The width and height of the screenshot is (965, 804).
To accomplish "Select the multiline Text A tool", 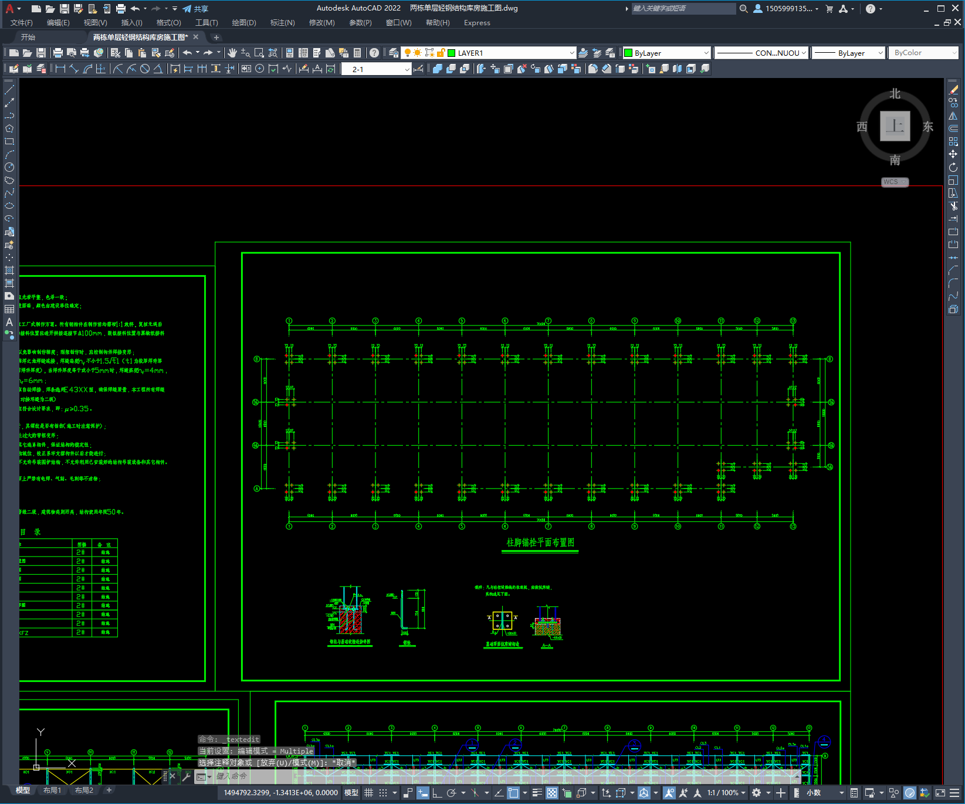I will [9, 322].
